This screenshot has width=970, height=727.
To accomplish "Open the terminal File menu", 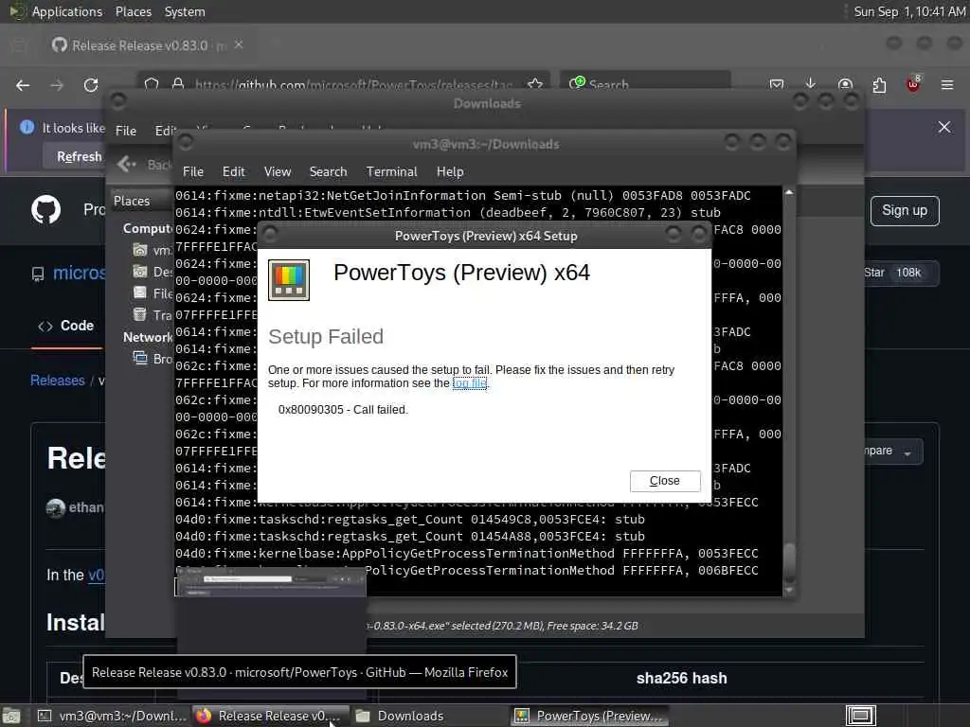I will click(193, 172).
